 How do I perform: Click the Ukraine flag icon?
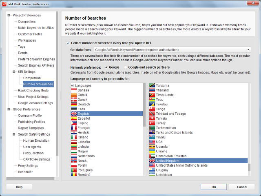[152, 151]
